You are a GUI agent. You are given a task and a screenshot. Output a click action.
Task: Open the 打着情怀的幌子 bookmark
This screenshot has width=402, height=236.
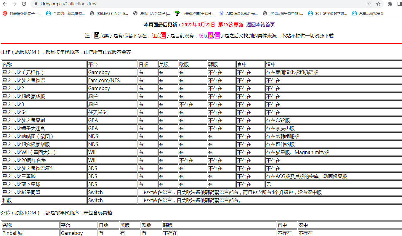pyautogui.click(x=22, y=13)
